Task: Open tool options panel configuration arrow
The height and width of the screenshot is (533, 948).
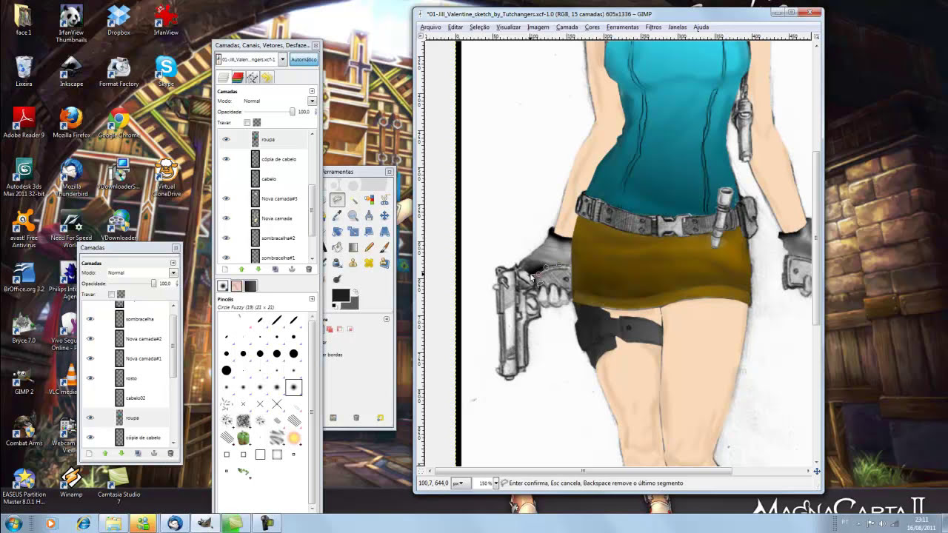Action: click(x=386, y=319)
